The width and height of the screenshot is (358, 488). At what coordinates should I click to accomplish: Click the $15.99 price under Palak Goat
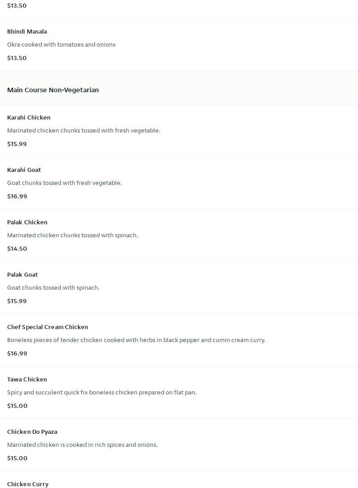pos(17,301)
